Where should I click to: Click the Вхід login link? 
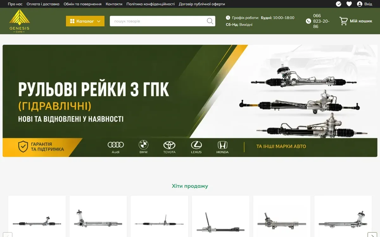368,4
